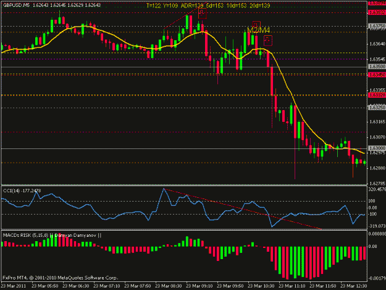386x290 pixels.
Task: Click the 23 Mar 09:50 time label
Action: point(230,286)
